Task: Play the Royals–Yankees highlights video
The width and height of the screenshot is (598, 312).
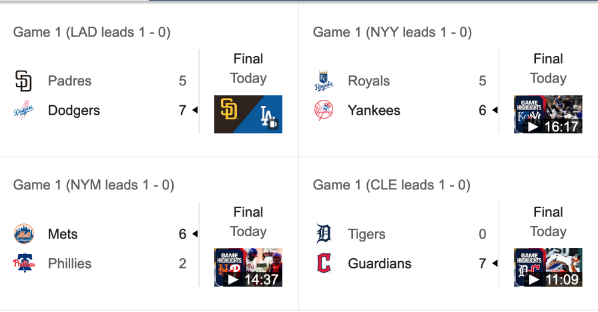Action: 548,114
